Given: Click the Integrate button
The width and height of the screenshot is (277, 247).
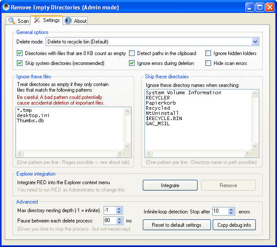Looking at the screenshot, I should [170, 185].
